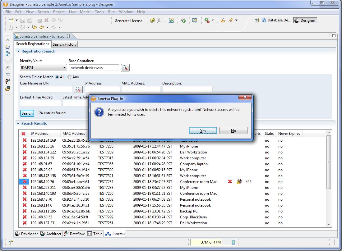Image resolution: width=342 pixels, height=251 pixels.
Task: Click the red delete icon in toolbar
Action: coord(46,21)
